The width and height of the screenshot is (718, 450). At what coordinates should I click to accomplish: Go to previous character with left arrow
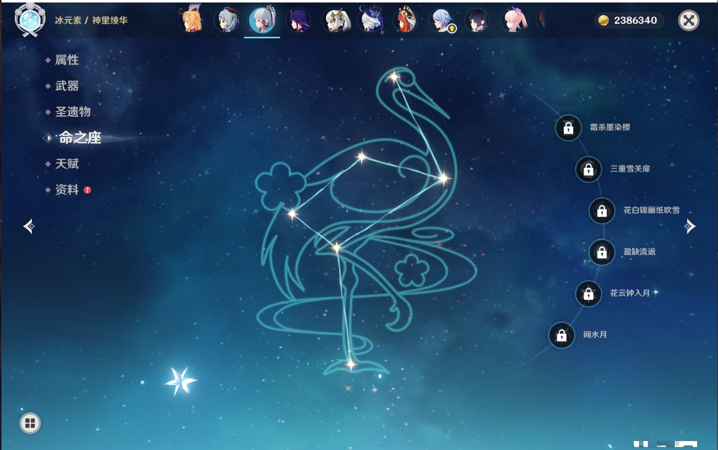click(x=29, y=226)
